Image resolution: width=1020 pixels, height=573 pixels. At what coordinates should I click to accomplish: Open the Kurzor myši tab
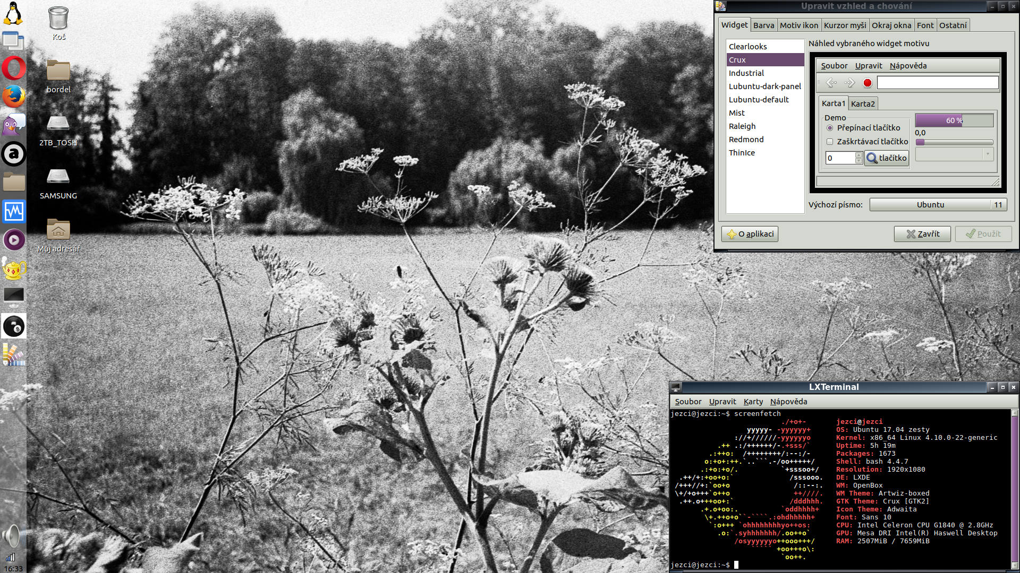click(845, 25)
